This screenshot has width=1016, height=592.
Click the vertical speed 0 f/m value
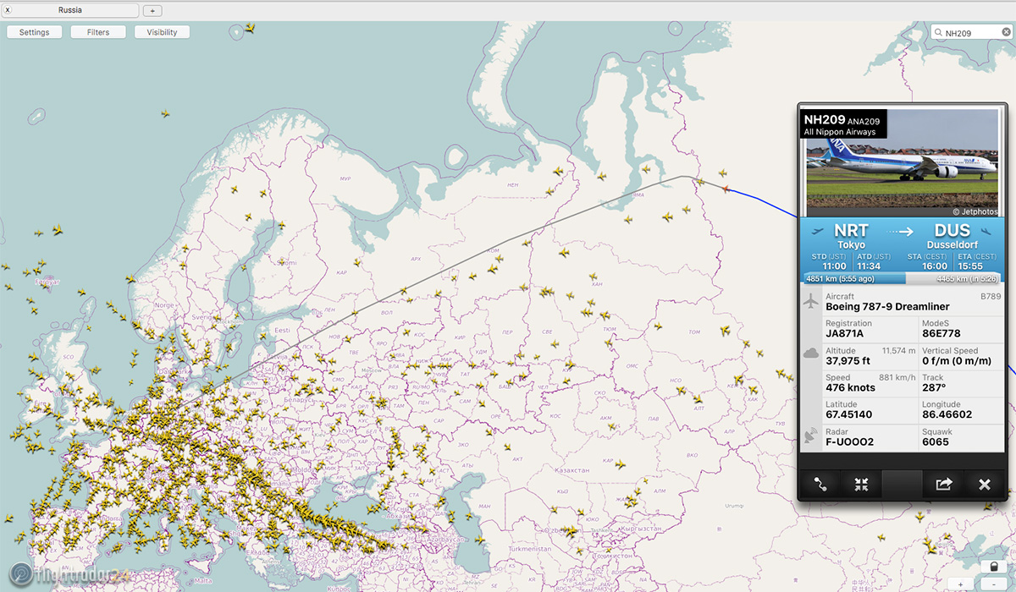coord(957,361)
